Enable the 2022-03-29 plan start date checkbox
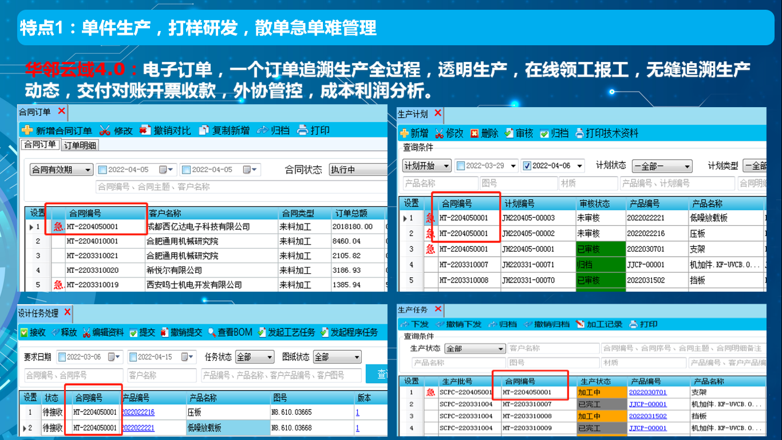782x440 pixels. click(x=461, y=166)
